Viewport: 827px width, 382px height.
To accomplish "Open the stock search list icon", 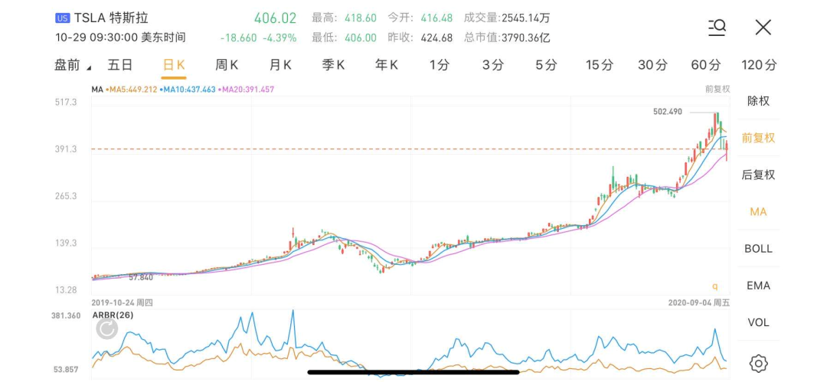I will tap(717, 28).
